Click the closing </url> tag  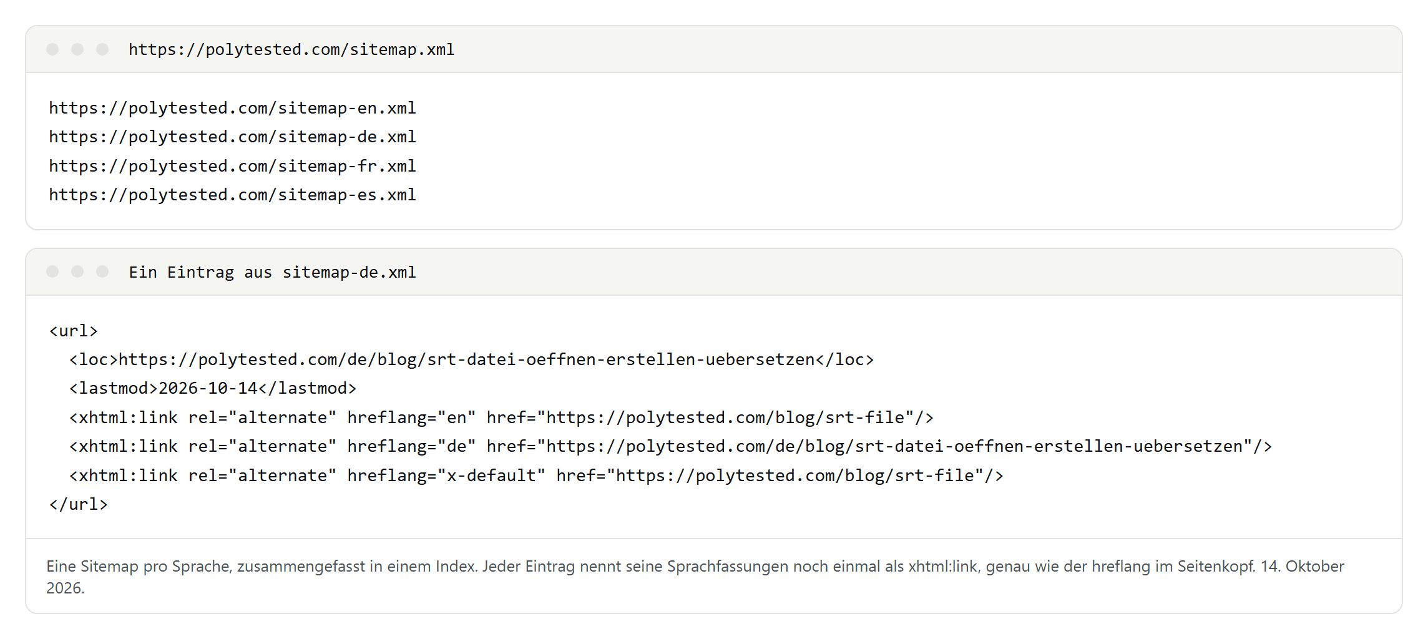pos(79,504)
